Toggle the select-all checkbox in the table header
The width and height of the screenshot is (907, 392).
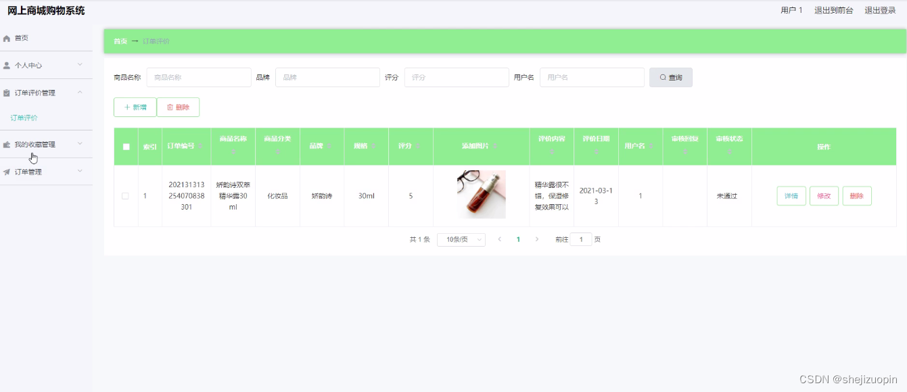pos(126,146)
